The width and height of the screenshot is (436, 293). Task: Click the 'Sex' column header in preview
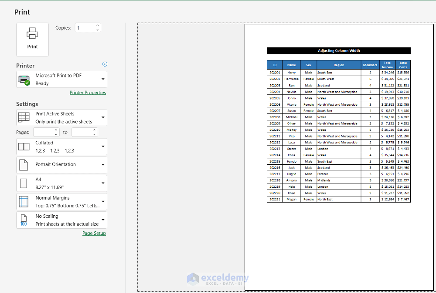(x=309, y=65)
